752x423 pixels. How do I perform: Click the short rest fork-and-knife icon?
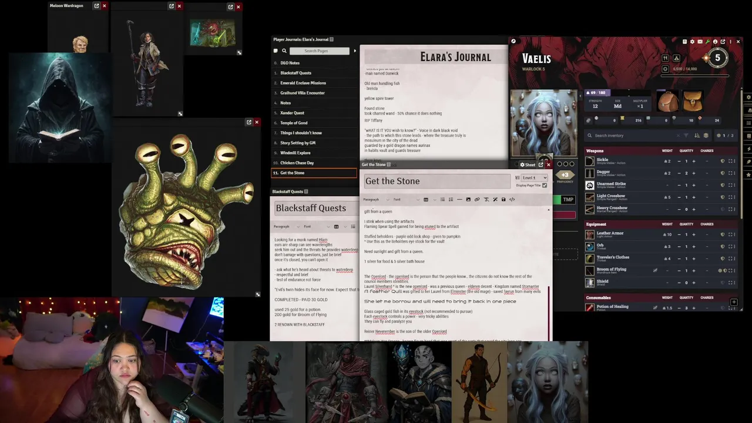click(665, 58)
